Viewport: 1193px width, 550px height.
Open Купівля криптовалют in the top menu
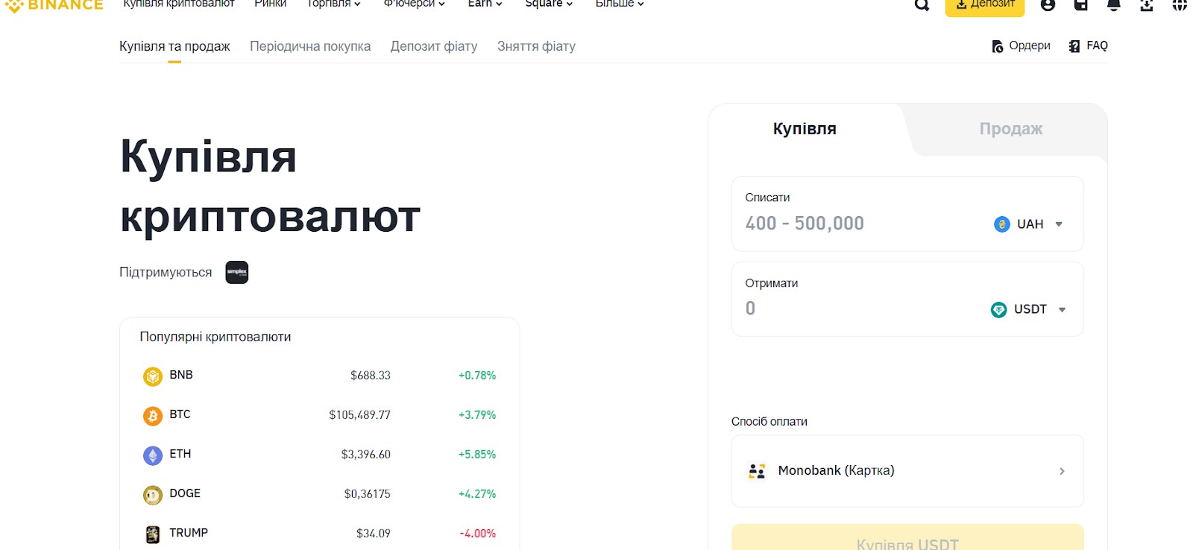pos(179,4)
